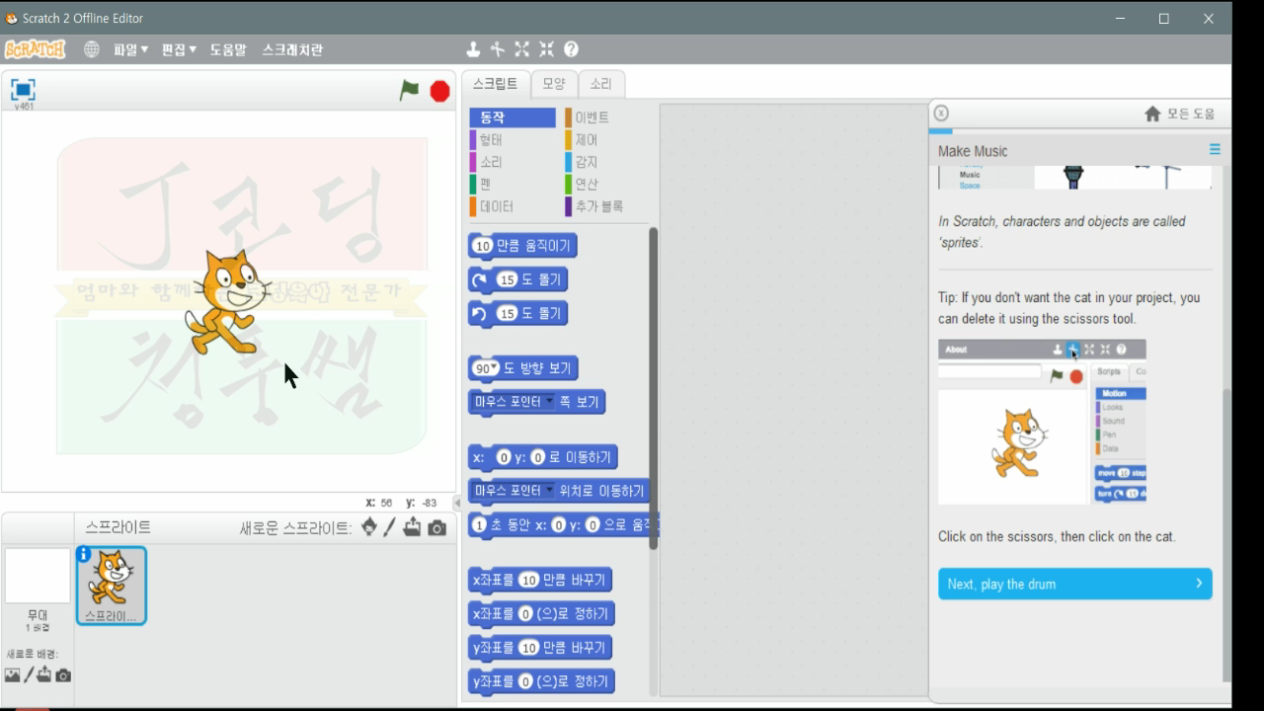Open the tips step list hamburger menu
Screen dimensions: 1264x711
(x=1215, y=150)
